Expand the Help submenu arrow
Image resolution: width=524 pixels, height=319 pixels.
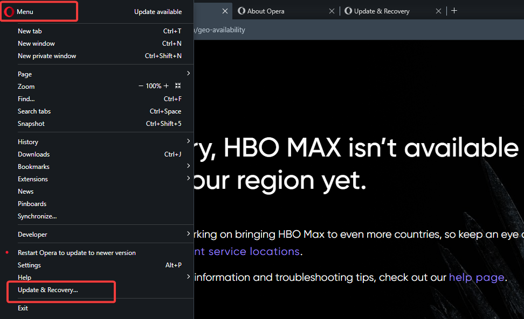coord(189,277)
